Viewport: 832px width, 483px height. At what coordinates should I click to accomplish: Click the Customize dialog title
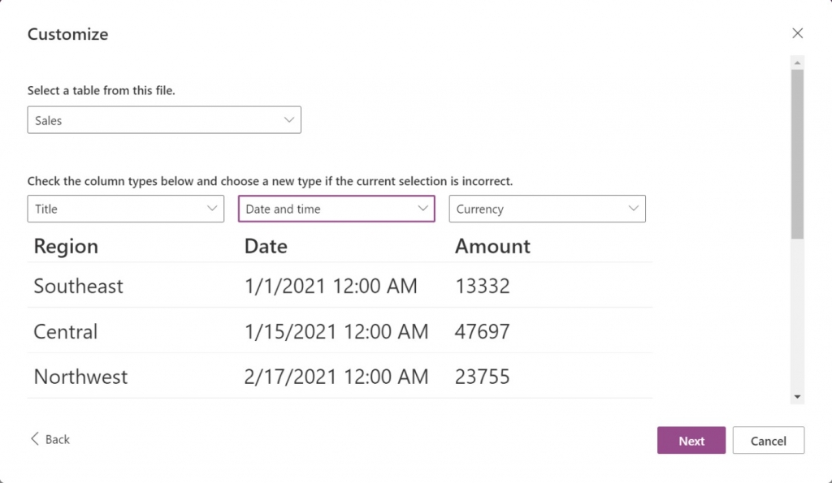point(67,34)
